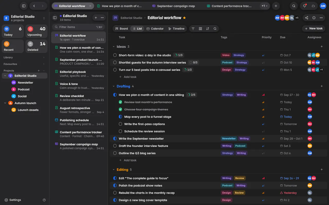The height and width of the screenshot is (205, 329).
Task: Switch to Calendar view
Action: click(x=155, y=29)
